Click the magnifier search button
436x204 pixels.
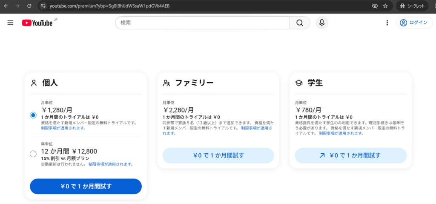tap(300, 23)
